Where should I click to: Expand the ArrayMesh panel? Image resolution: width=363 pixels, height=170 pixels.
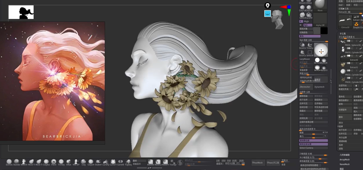coord(345,160)
